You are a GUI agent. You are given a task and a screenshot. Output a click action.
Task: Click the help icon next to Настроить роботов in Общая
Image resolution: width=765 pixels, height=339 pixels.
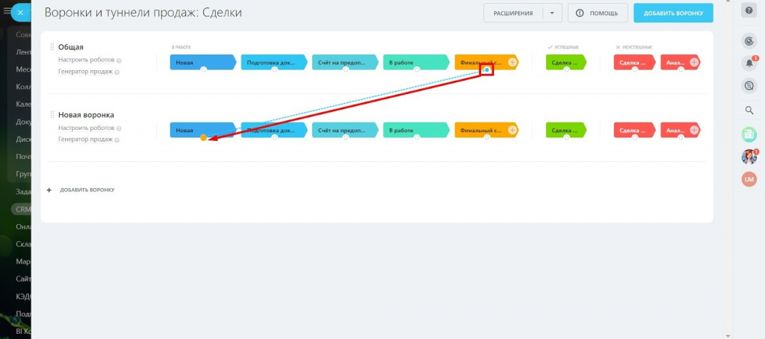tap(119, 60)
